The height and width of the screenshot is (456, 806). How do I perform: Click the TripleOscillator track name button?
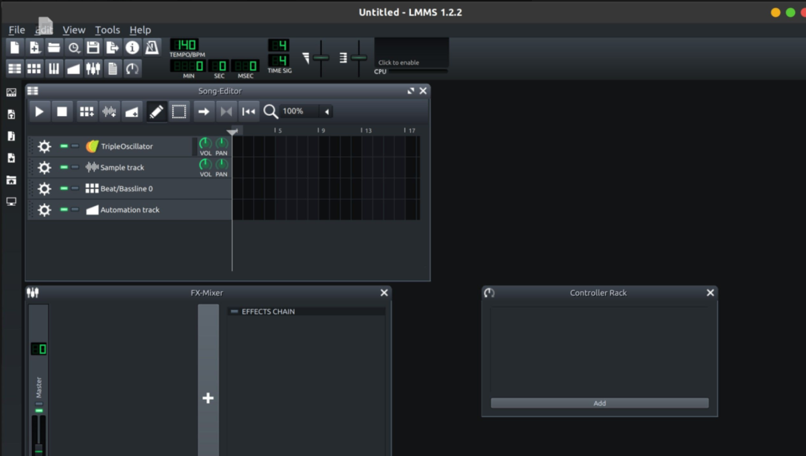[138, 146]
